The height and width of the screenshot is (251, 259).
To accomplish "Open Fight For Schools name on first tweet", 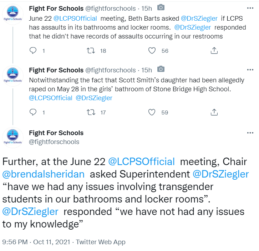I will [56, 9].
